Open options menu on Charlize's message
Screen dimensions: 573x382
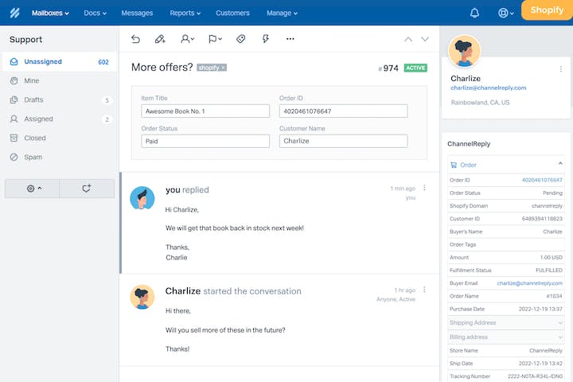424,290
